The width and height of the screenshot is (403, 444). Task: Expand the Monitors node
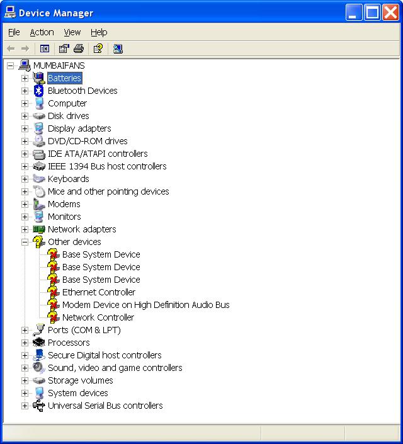[25, 217]
